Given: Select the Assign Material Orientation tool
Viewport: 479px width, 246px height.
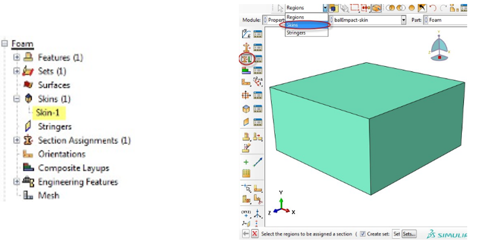Looking at the screenshot, I should click(x=246, y=82).
